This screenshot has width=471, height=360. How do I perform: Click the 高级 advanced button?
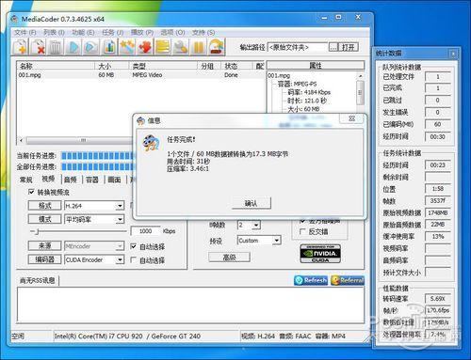[x=229, y=258]
